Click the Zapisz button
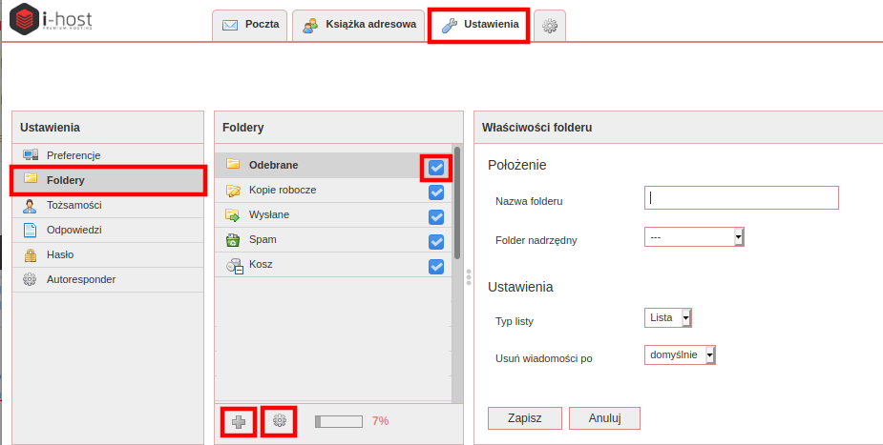The height and width of the screenshot is (445, 883). pos(525,418)
